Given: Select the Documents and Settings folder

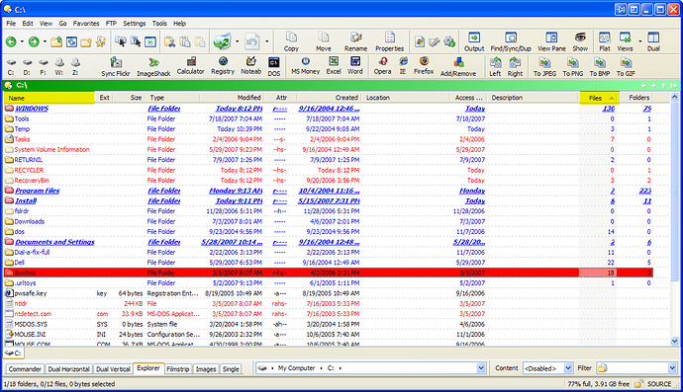Looking at the screenshot, I should 54,242.
